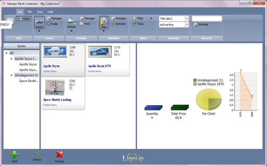
Task: Click the Data group dot indicator
Action: click(151, 18)
